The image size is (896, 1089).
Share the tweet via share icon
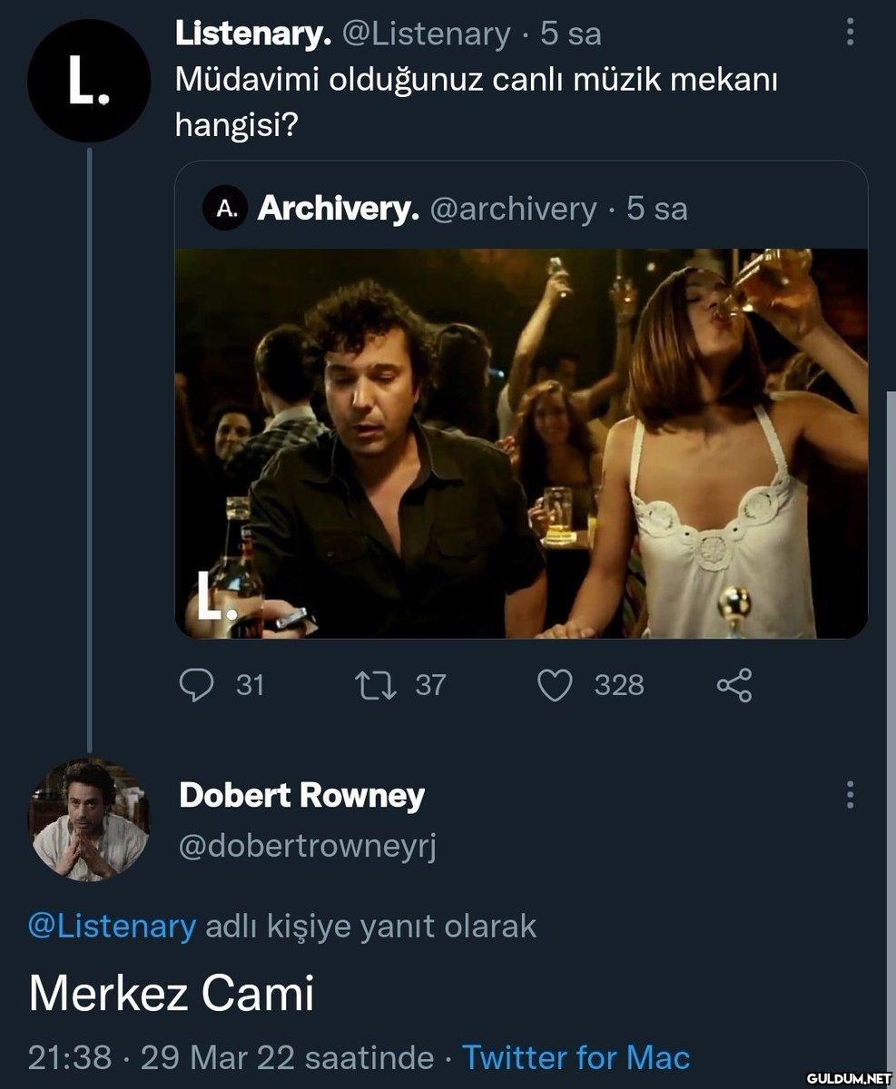pos(734,685)
